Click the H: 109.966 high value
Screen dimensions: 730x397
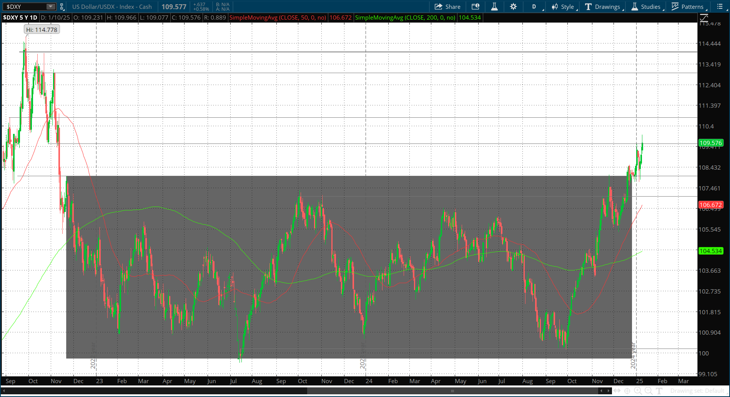(121, 18)
